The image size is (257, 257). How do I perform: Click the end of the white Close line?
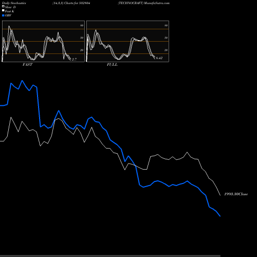pos(221,195)
